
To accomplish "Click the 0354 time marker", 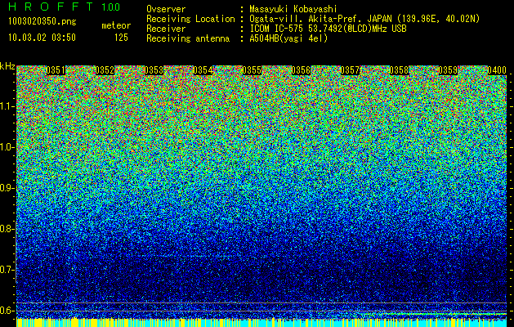I will coord(203,70).
